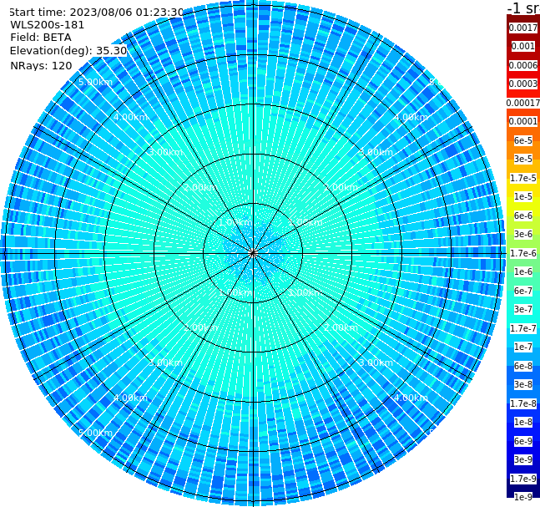The image size is (540, 507).
Task: Click the 1.7e-9 colorbar label
Action: (x=523, y=479)
